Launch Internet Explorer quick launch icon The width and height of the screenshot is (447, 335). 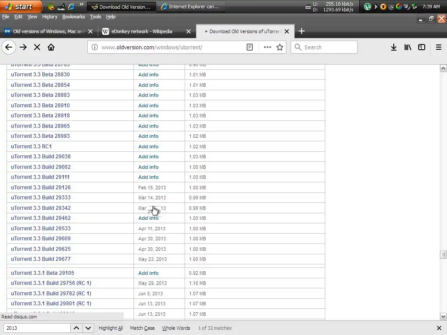(x=71, y=7)
